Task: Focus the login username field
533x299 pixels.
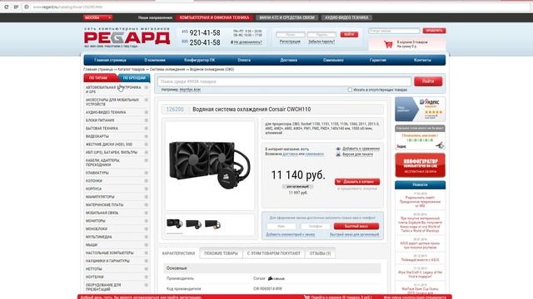Action: click(x=291, y=35)
